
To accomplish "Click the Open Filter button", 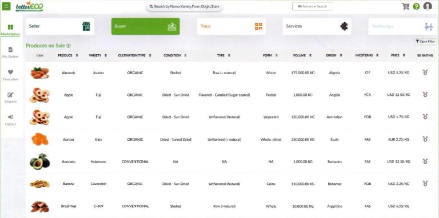I will point(425,41).
